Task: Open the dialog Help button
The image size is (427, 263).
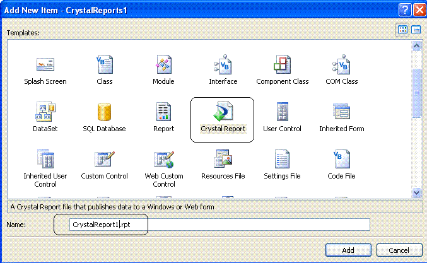Action: point(405,10)
